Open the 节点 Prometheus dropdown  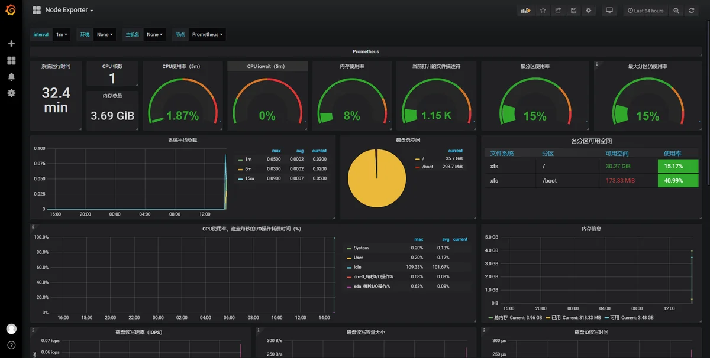(x=207, y=35)
